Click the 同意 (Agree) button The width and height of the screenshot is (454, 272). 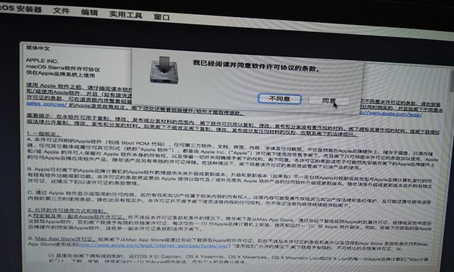click(x=329, y=101)
